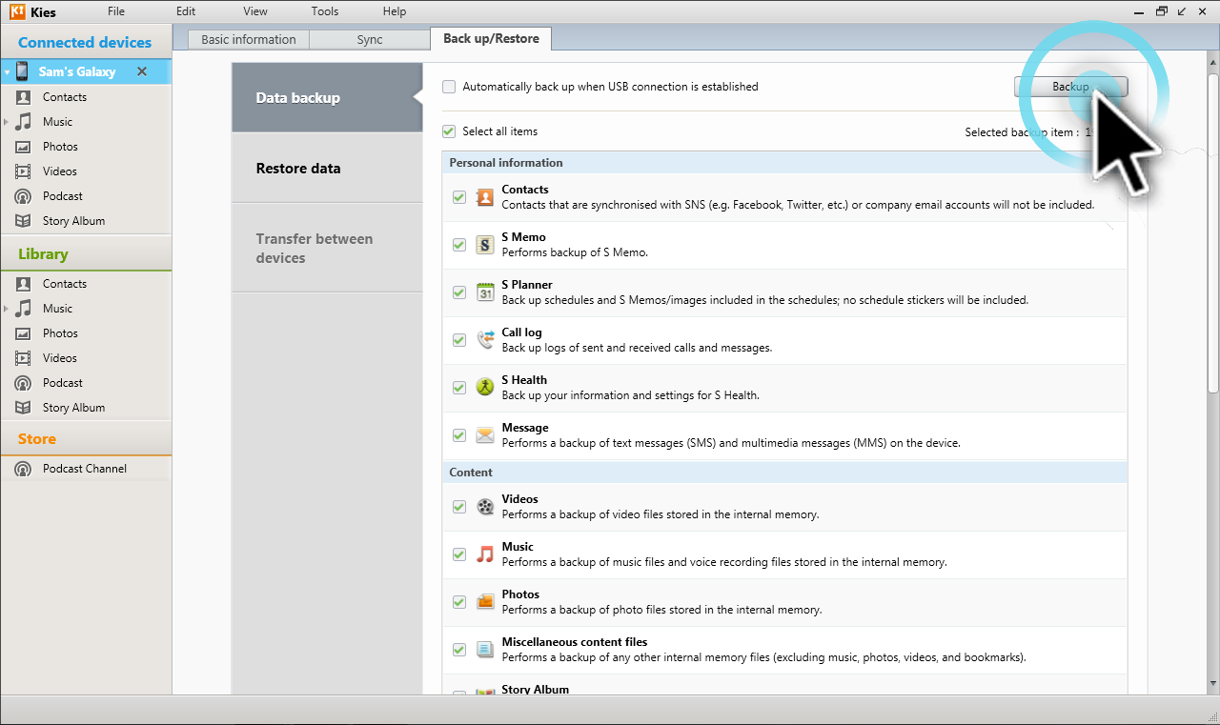This screenshot has width=1220, height=725.
Task: Open Library Podcast icon
Action: point(24,383)
